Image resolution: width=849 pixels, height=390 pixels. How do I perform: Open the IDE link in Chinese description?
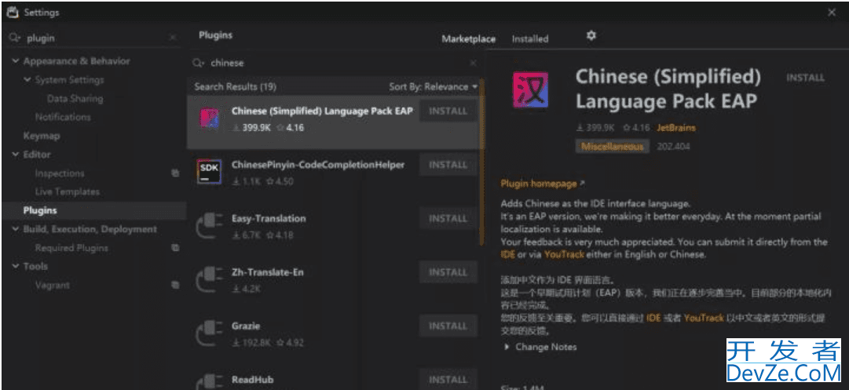coord(653,318)
